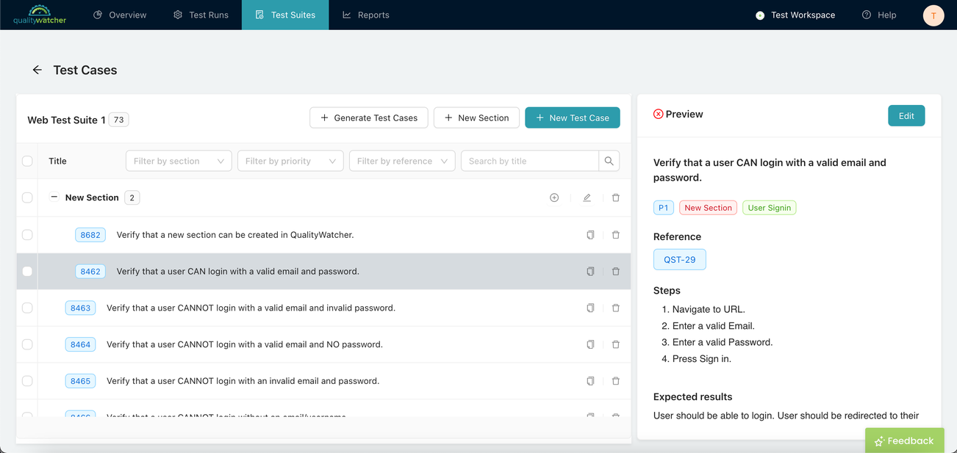Select the Test Suites tab

point(285,15)
